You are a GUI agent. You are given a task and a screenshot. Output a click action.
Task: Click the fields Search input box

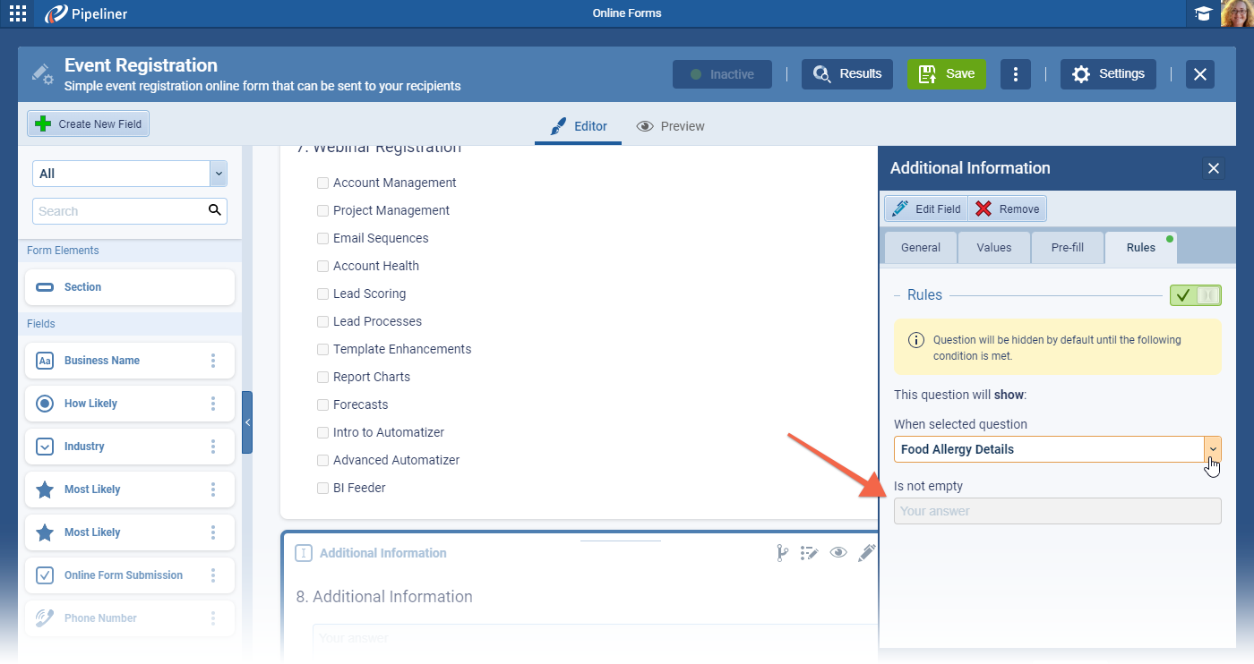click(x=119, y=211)
